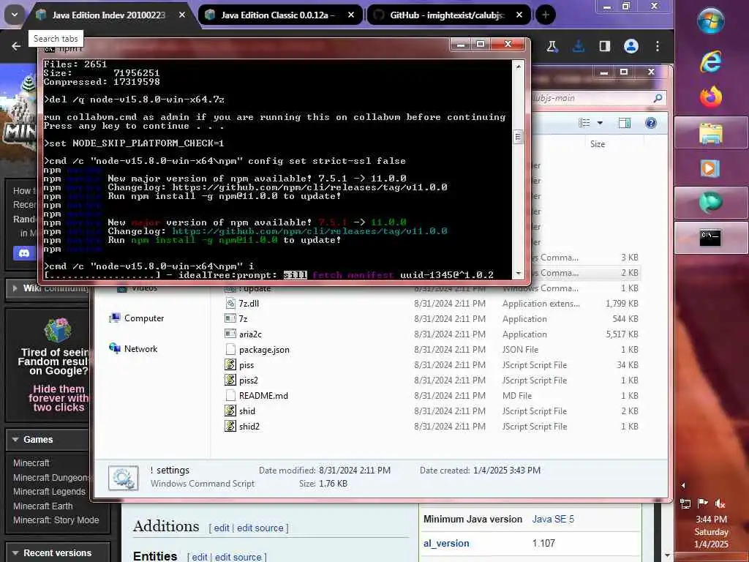Launch Firefox from taskbar

click(x=711, y=97)
